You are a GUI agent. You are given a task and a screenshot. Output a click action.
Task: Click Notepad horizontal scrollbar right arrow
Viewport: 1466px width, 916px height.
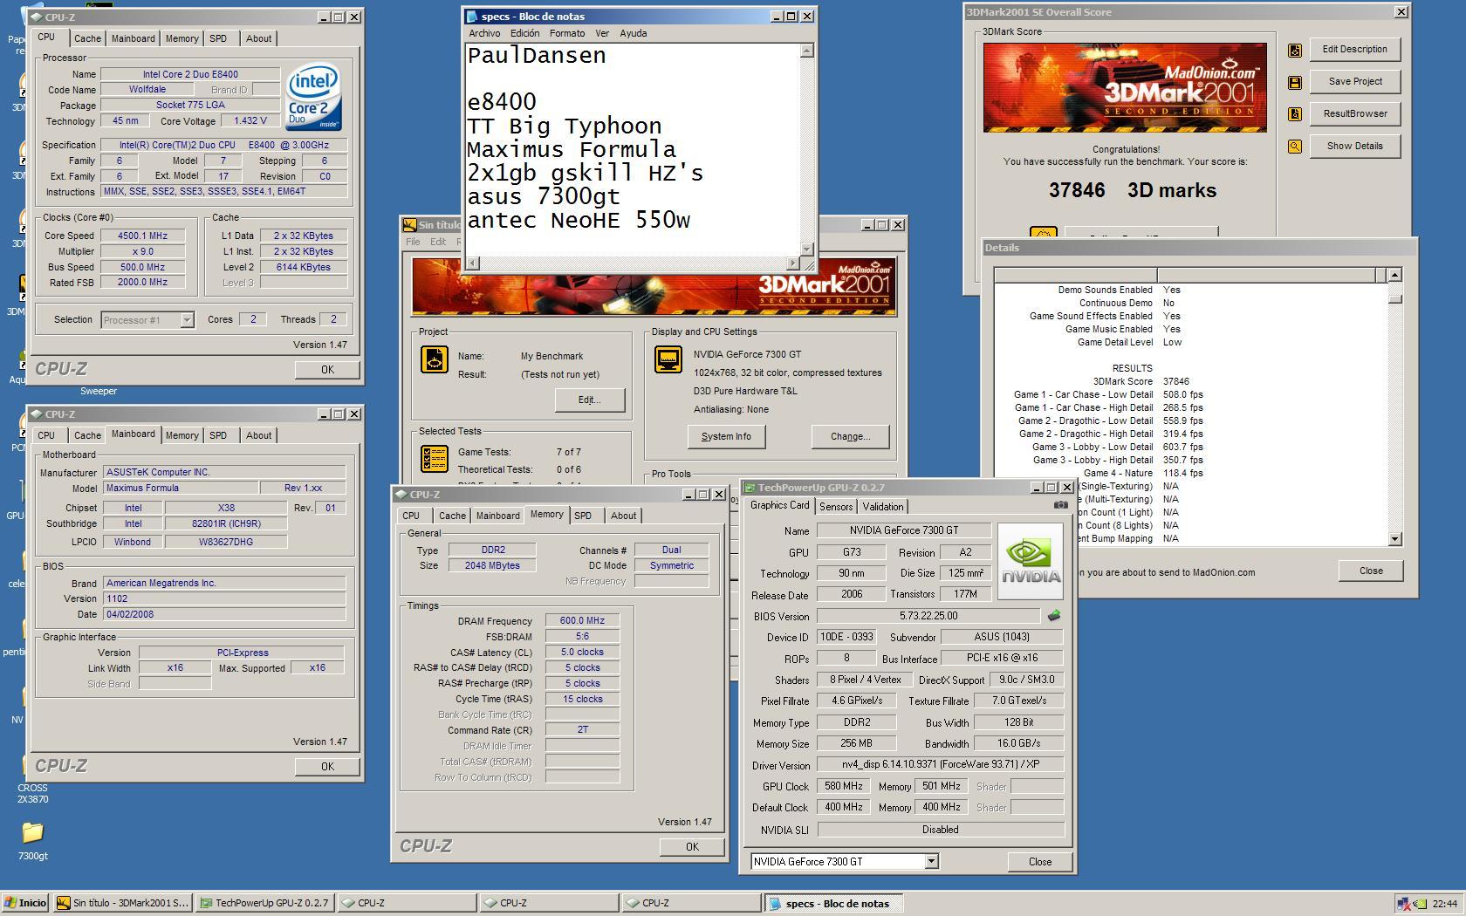click(x=793, y=263)
